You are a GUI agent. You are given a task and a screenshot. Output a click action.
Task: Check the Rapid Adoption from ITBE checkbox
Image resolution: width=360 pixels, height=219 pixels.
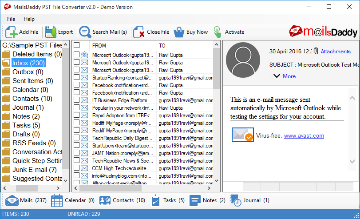click(x=76, y=115)
